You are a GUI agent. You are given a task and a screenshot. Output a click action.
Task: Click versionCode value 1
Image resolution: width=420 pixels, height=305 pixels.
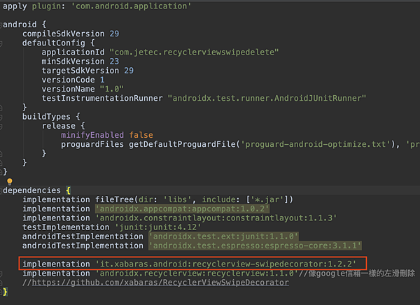(102, 80)
